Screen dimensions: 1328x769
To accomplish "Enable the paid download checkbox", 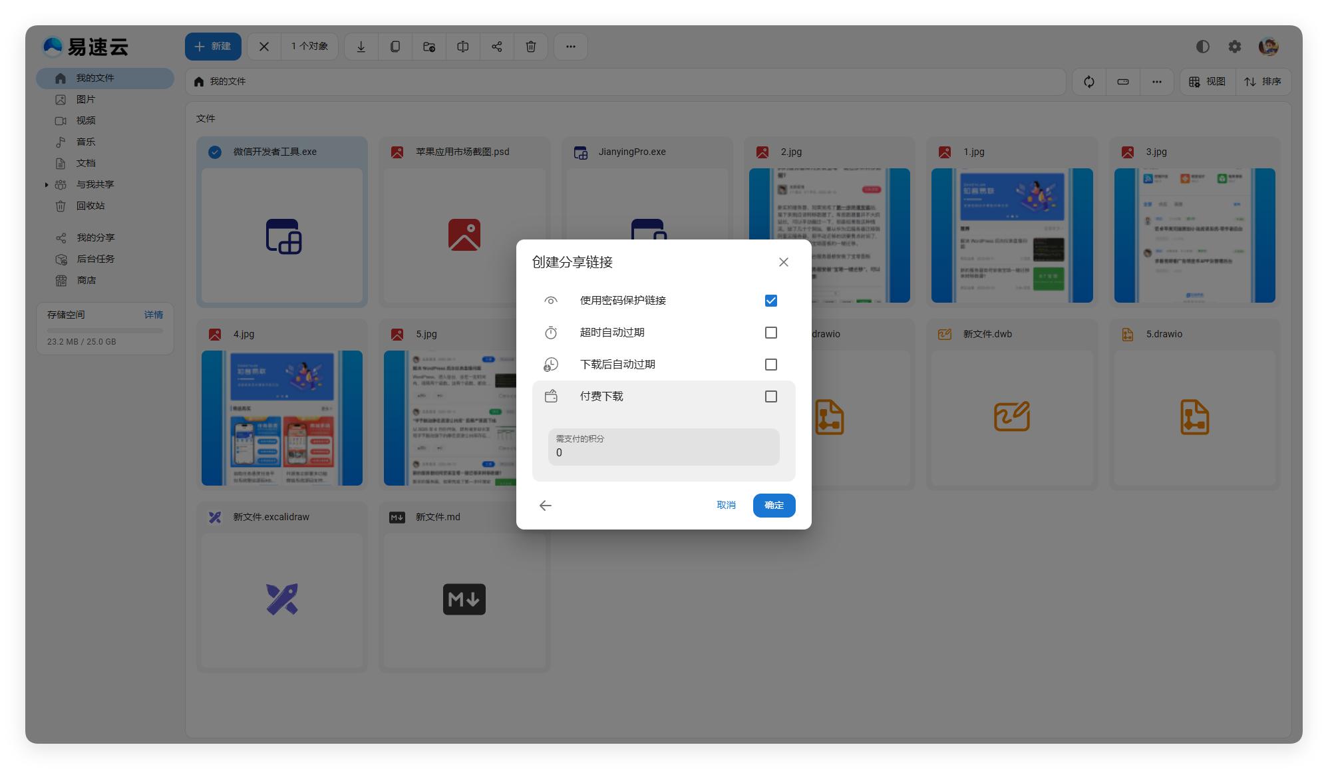I will (x=771, y=396).
